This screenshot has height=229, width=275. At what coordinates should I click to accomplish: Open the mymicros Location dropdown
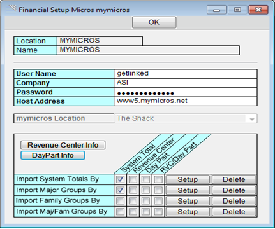point(186,118)
